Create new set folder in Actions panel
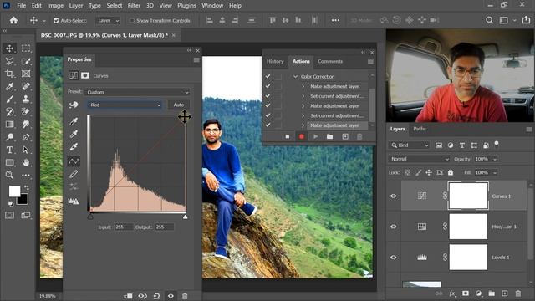 pyautogui.click(x=329, y=136)
